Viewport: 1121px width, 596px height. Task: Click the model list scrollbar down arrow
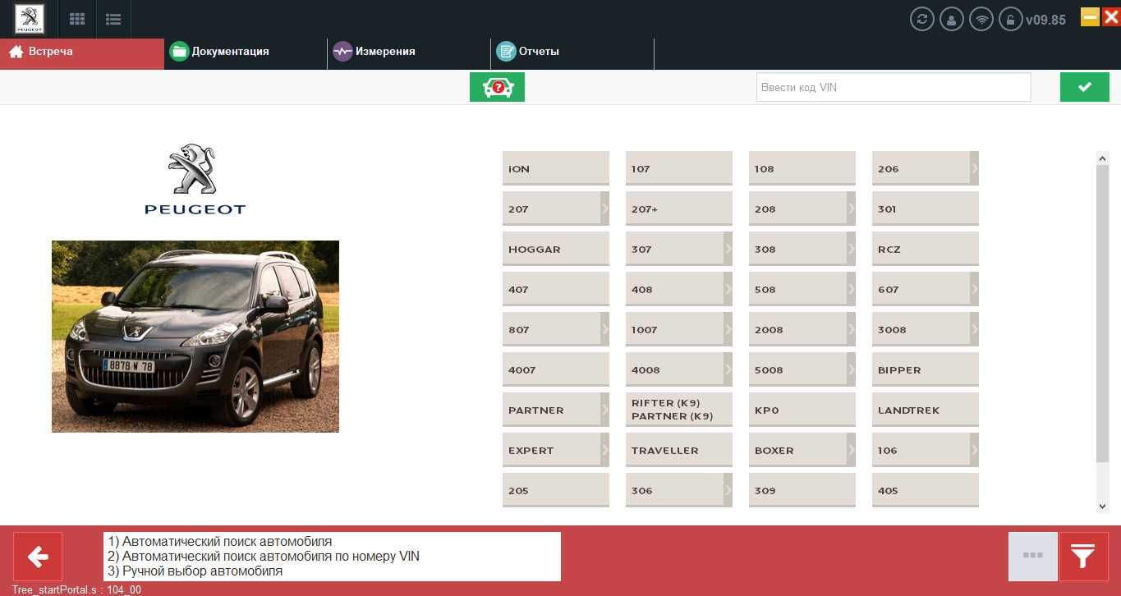coord(1103,507)
